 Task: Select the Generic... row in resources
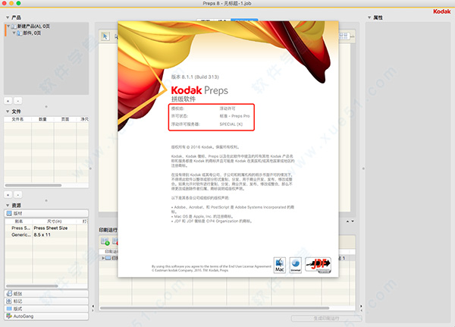[46, 235]
